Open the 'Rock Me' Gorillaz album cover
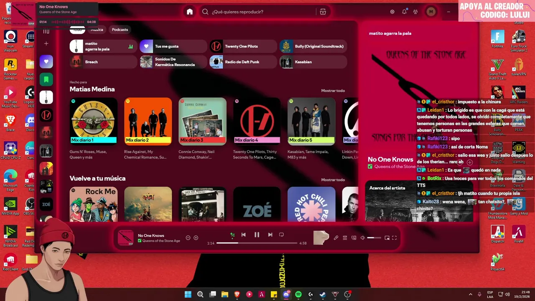 94,204
